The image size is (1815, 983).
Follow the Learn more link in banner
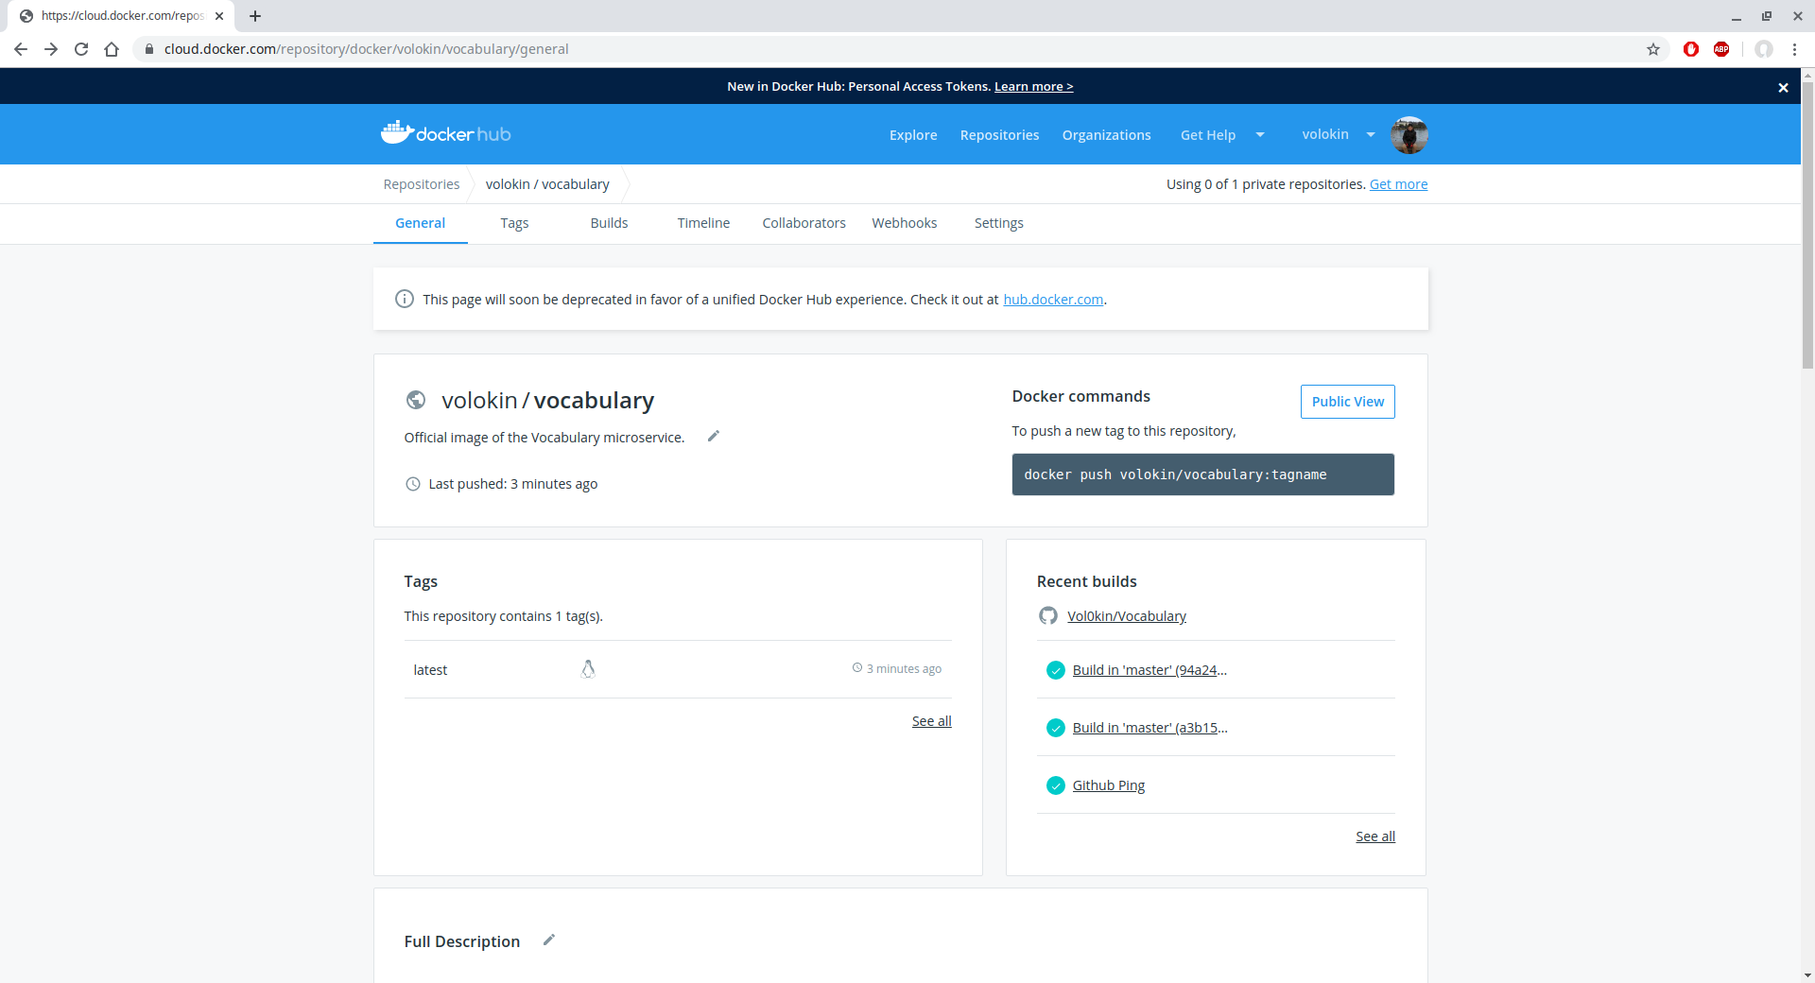pos(1033,86)
